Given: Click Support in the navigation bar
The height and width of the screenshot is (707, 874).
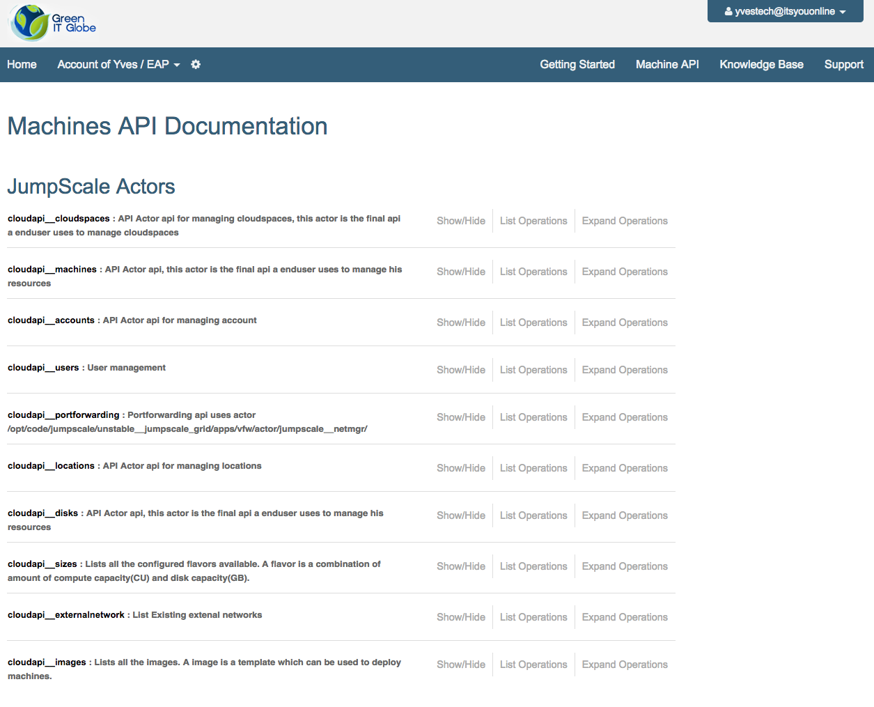Looking at the screenshot, I should 843,65.
